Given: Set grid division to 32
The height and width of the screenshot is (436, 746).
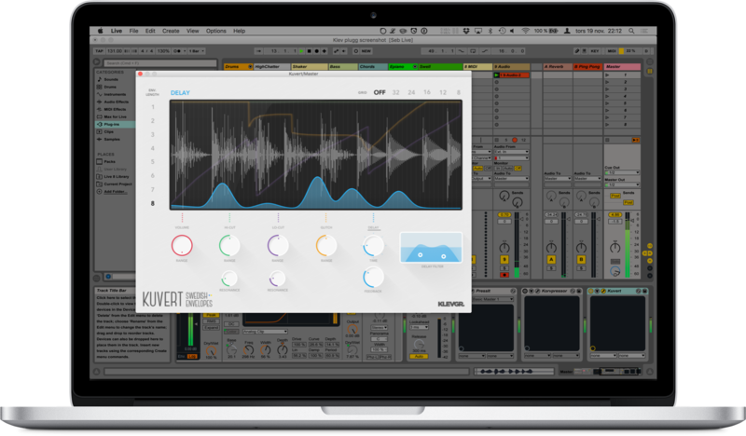Looking at the screenshot, I should pyautogui.click(x=396, y=92).
